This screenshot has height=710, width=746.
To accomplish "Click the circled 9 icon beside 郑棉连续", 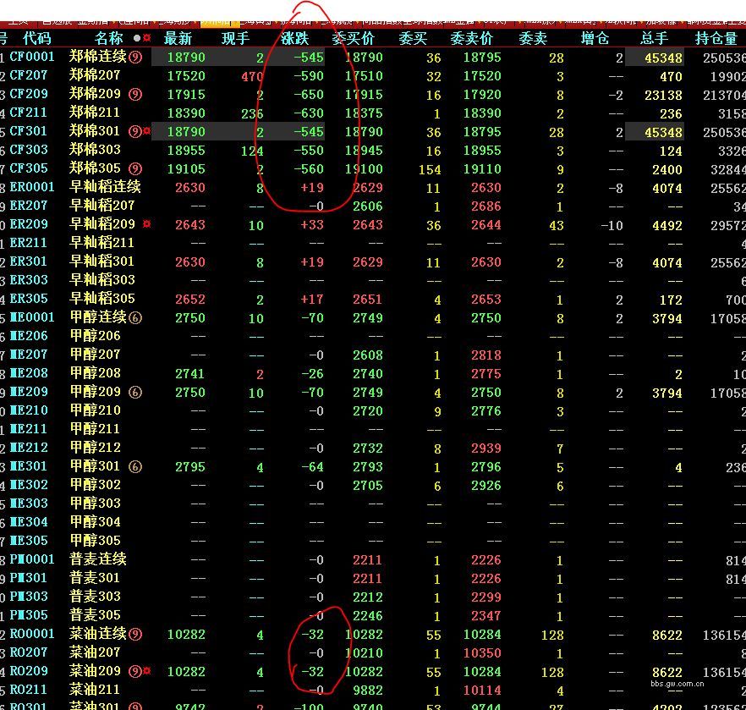I will [135, 58].
